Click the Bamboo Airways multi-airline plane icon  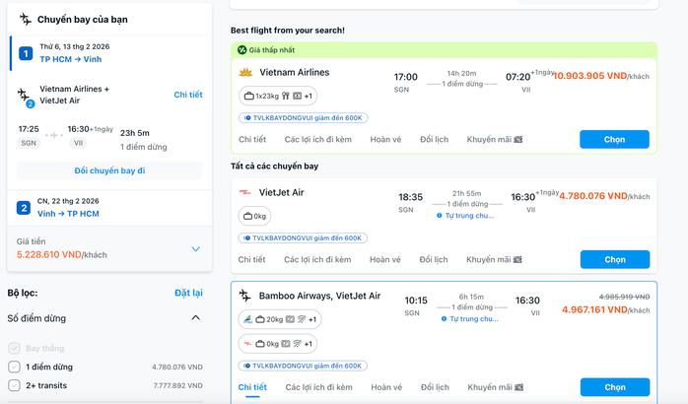[245, 296]
